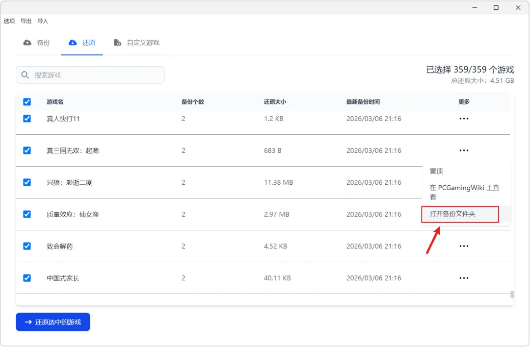
Task: Open the three-dot menu for 真三国无双：起源
Action: (x=464, y=150)
